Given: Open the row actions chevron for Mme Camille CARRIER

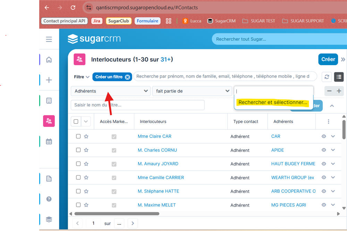Looking at the screenshot, I should click(x=333, y=178).
